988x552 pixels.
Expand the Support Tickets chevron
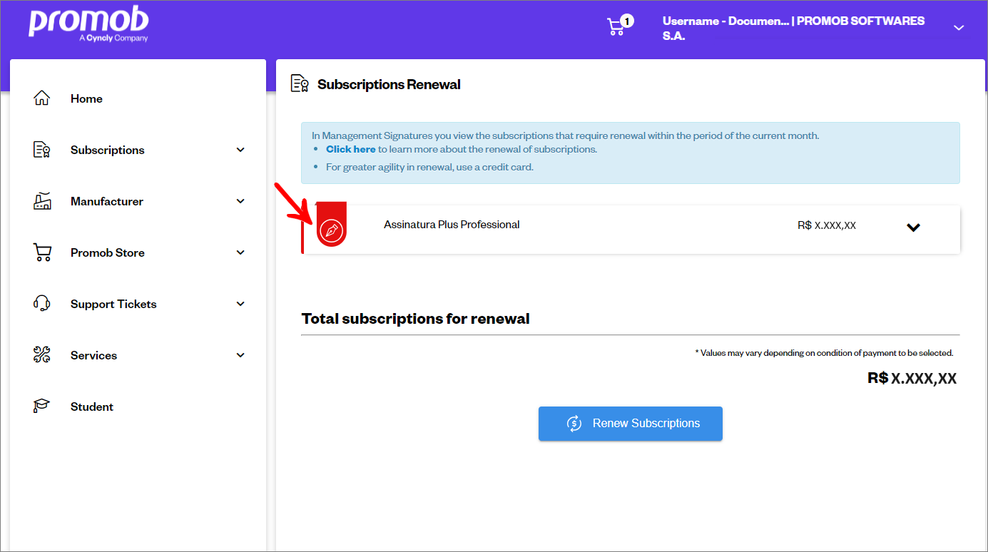[240, 304]
